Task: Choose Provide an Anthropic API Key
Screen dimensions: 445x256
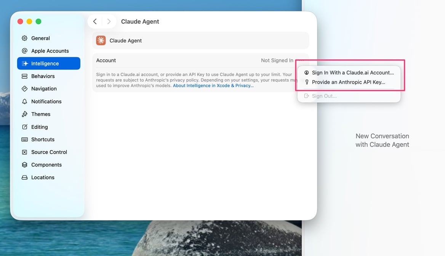Action: (x=349, y=82)
